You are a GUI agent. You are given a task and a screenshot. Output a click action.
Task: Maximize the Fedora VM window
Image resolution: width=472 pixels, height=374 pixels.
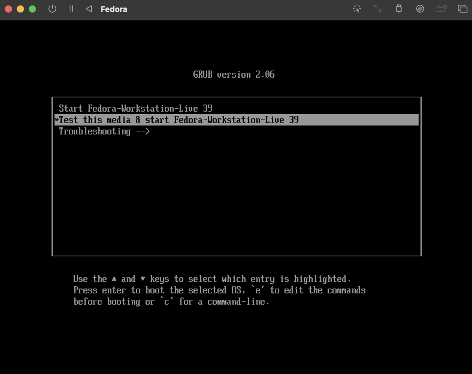(x=32, y=9)
